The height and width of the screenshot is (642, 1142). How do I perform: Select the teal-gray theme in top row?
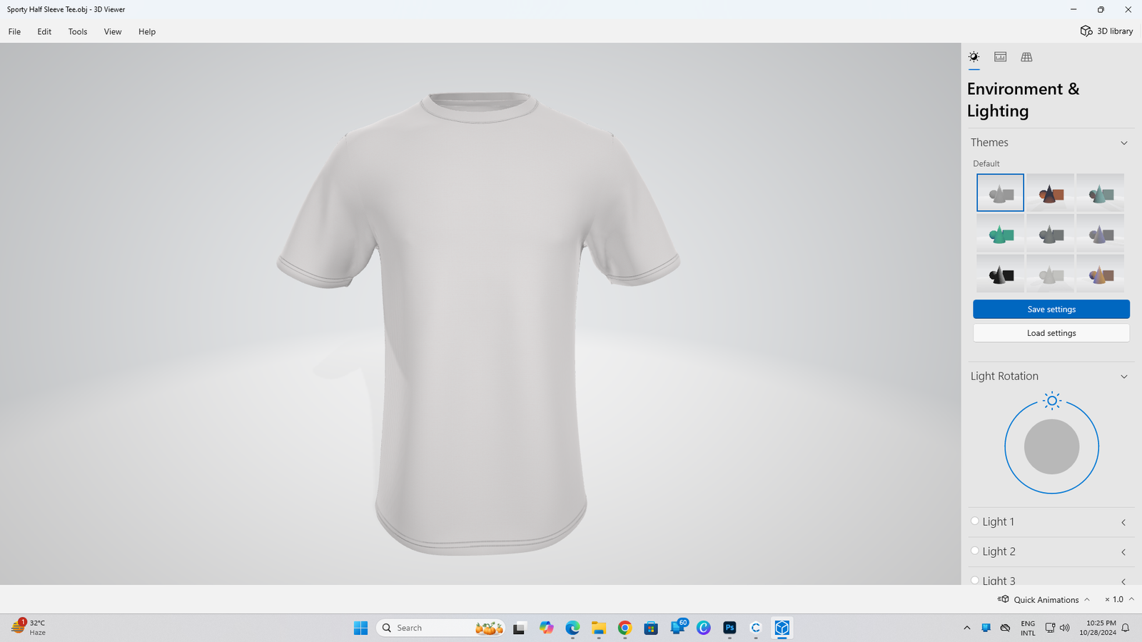click(x=1100, y=193)
